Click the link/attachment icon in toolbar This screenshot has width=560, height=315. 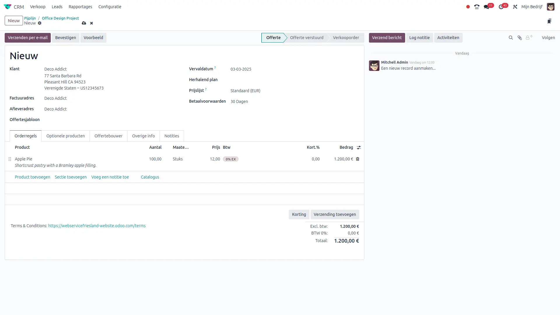click(520, 38)
